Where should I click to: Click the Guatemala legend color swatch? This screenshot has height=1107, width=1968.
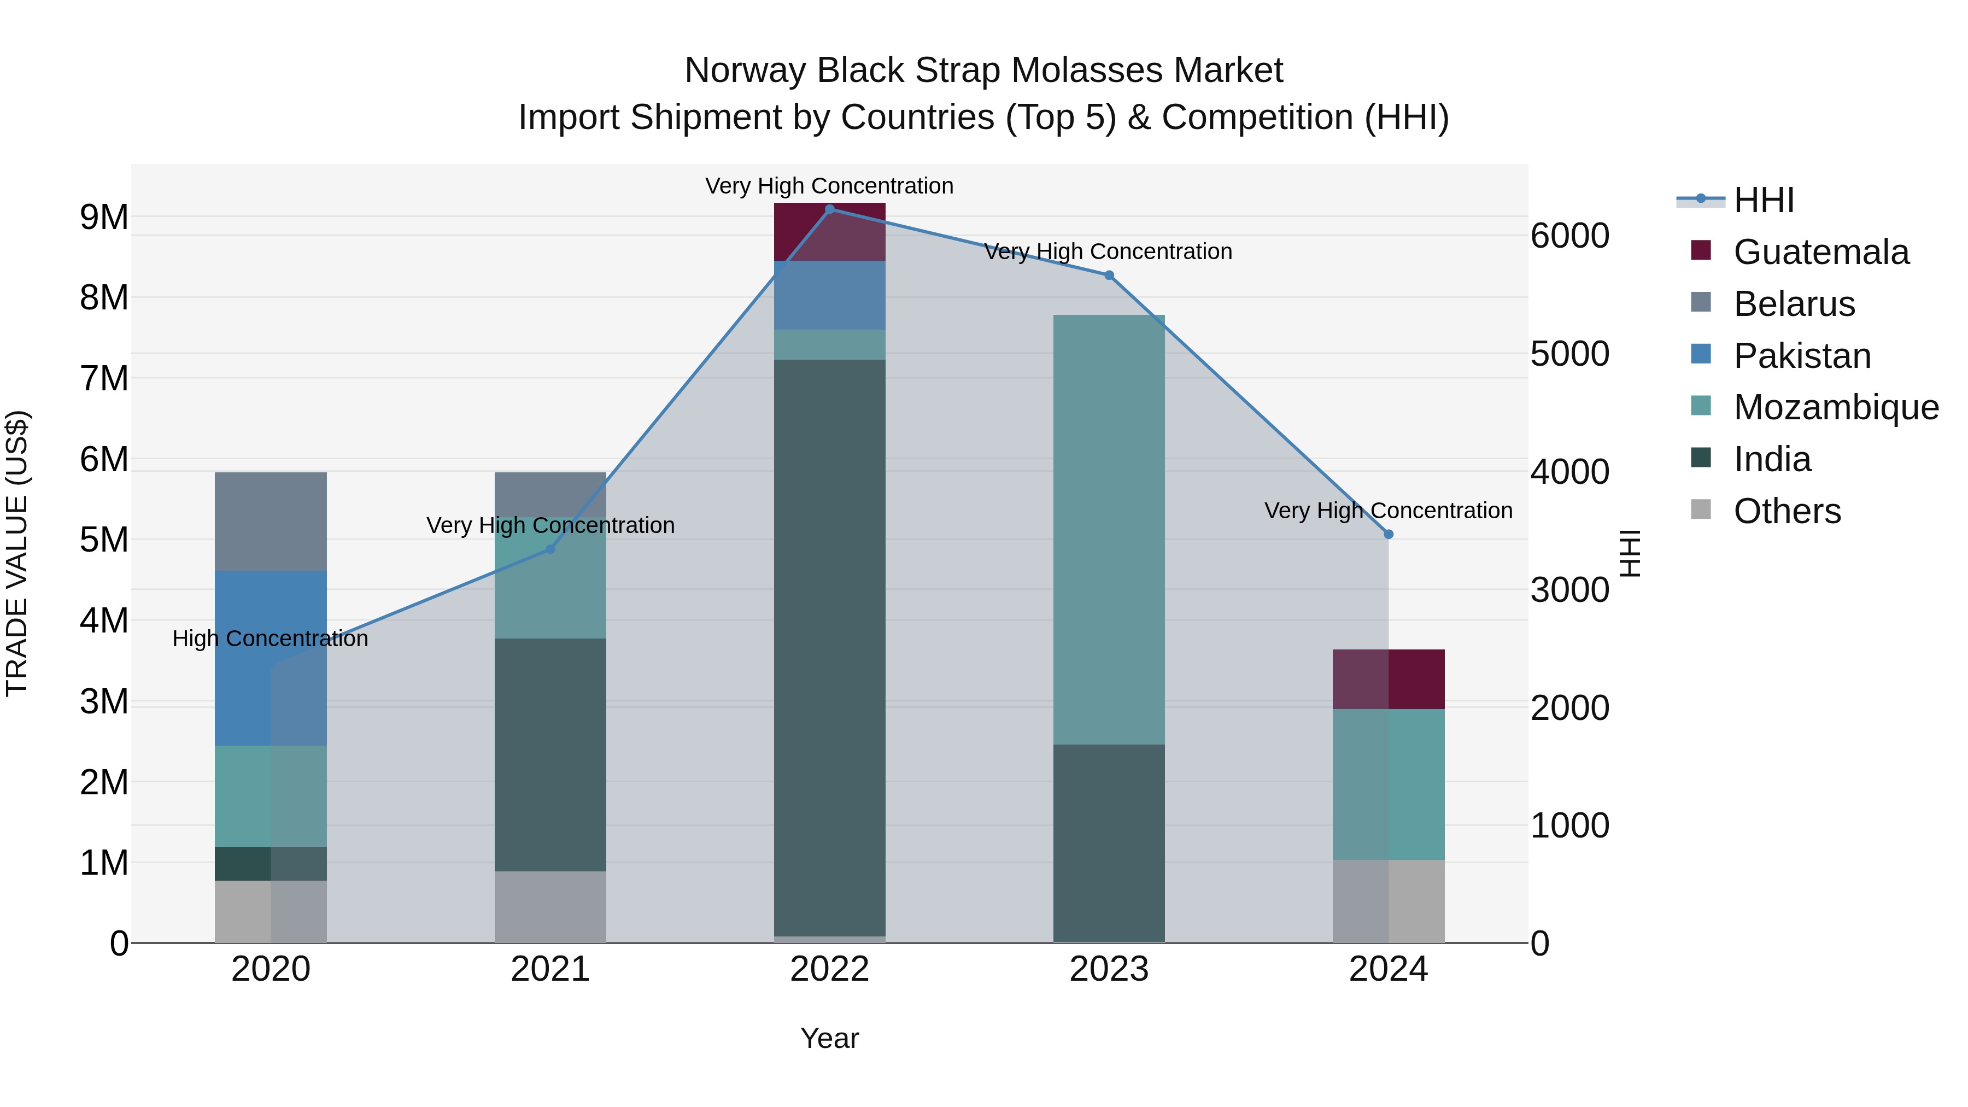coord(1701,250)
